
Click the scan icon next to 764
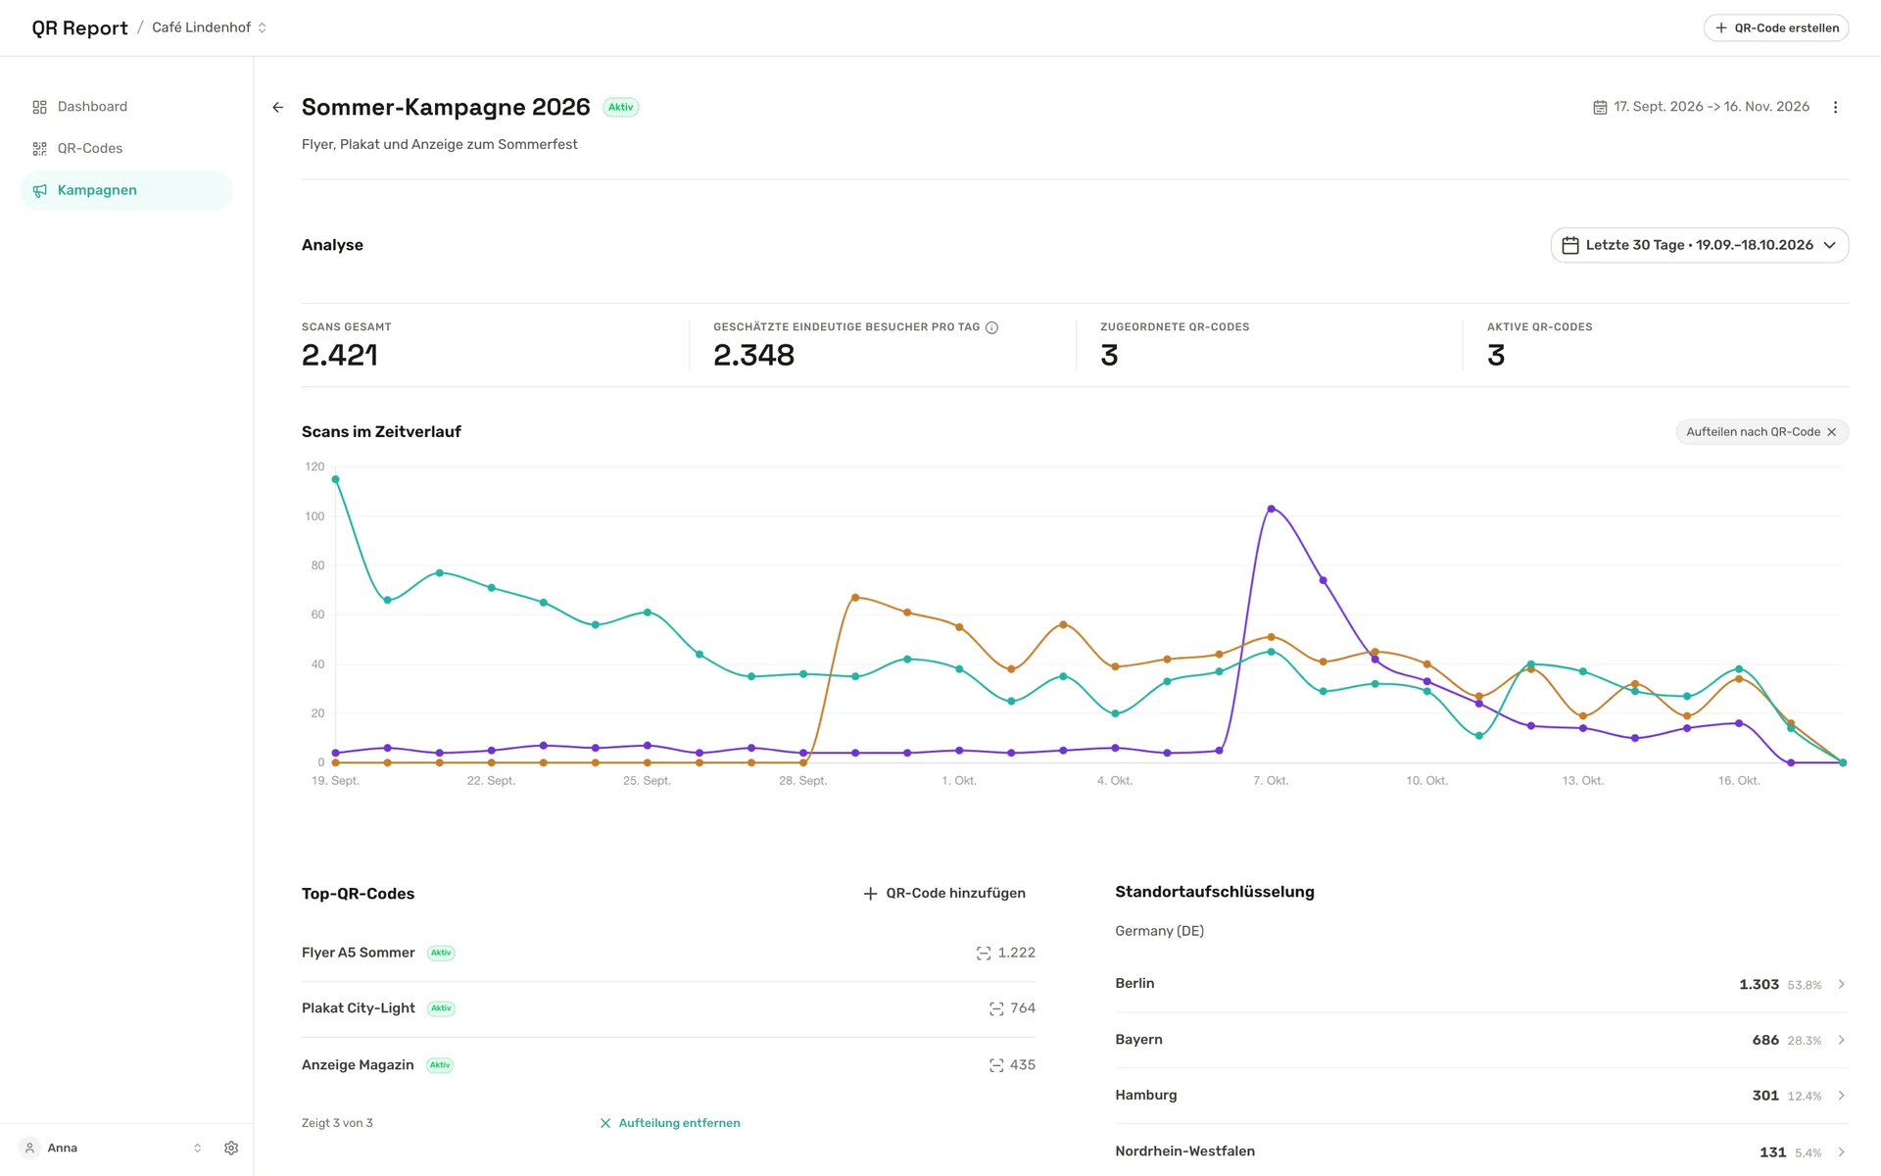996,1008
